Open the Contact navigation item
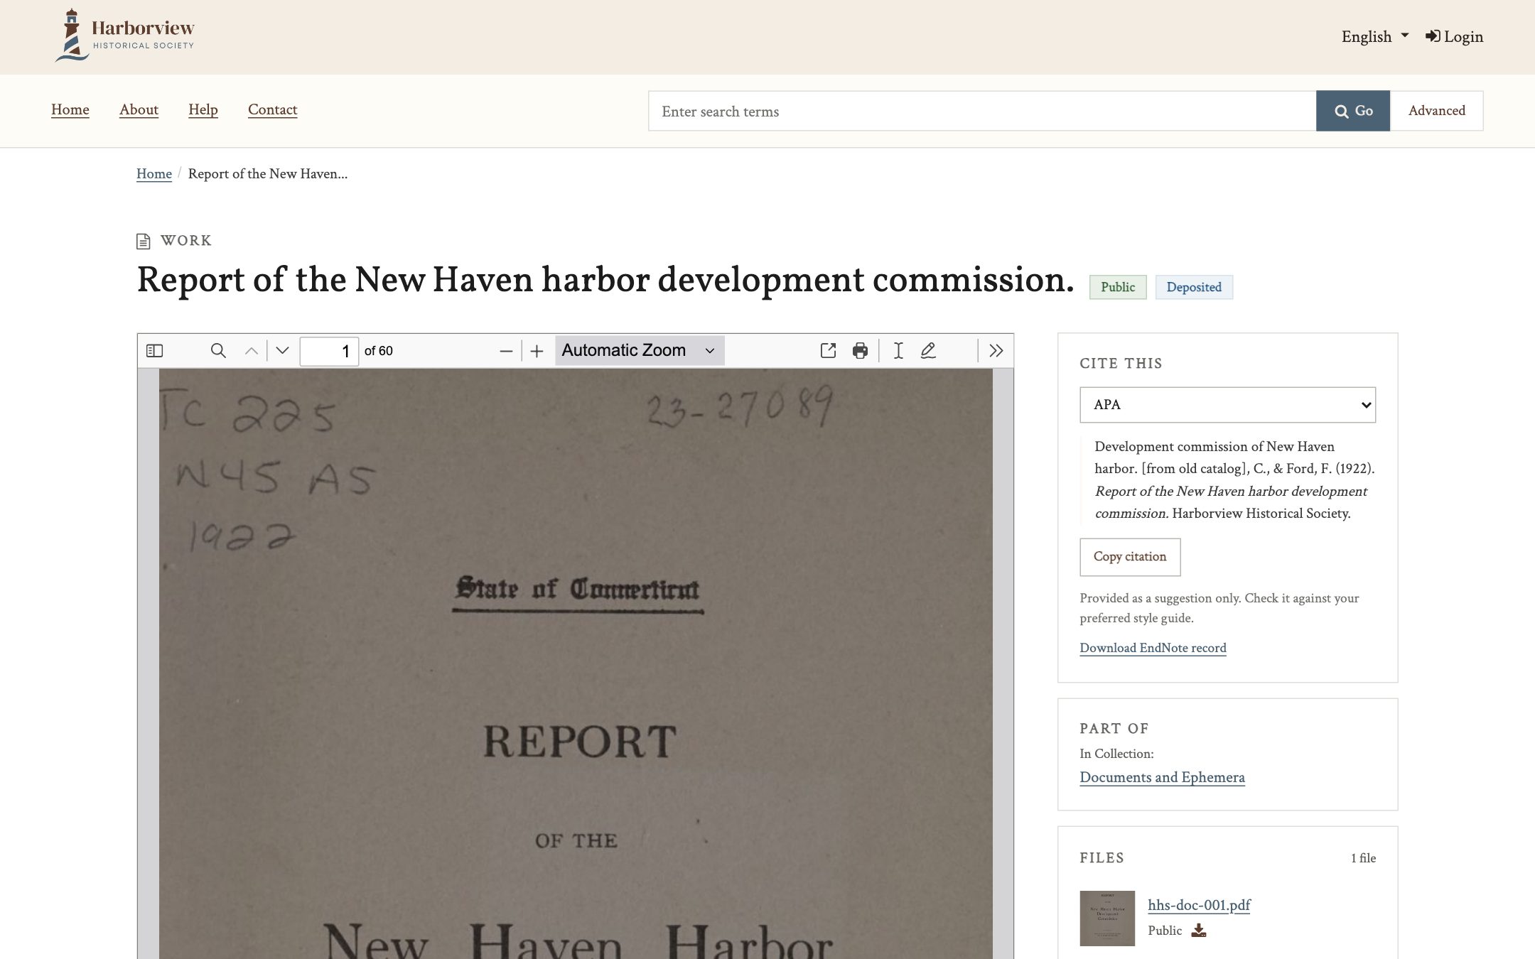1535x959 pixels. coord(273,109)
